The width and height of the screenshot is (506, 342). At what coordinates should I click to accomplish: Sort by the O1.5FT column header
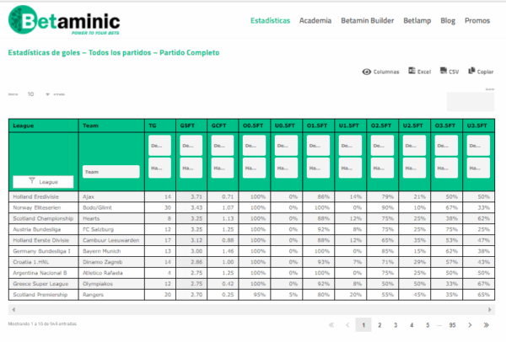(319, 126)
